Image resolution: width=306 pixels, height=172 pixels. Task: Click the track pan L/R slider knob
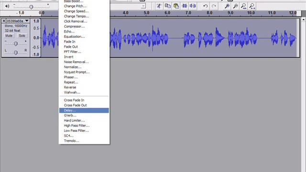pos(16,52)
